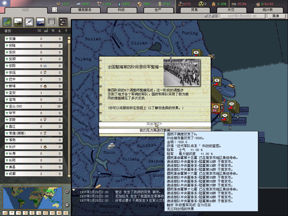Screen dimensions: 288x216
Task: Click the province list scrollbar
Action: pos(69,107)
